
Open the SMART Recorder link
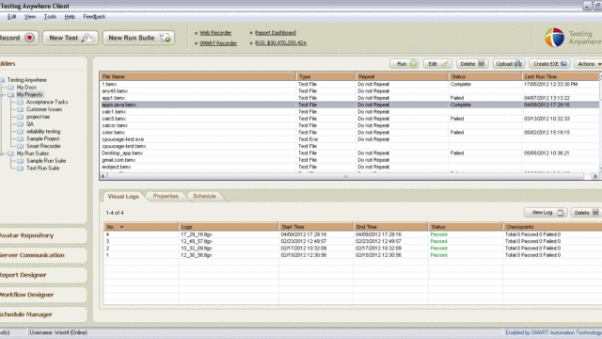tap(218, 43)
